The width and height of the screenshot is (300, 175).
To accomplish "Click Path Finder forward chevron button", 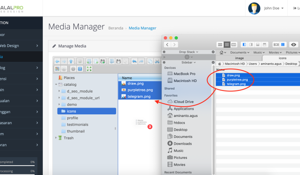I will pos(174,45).
